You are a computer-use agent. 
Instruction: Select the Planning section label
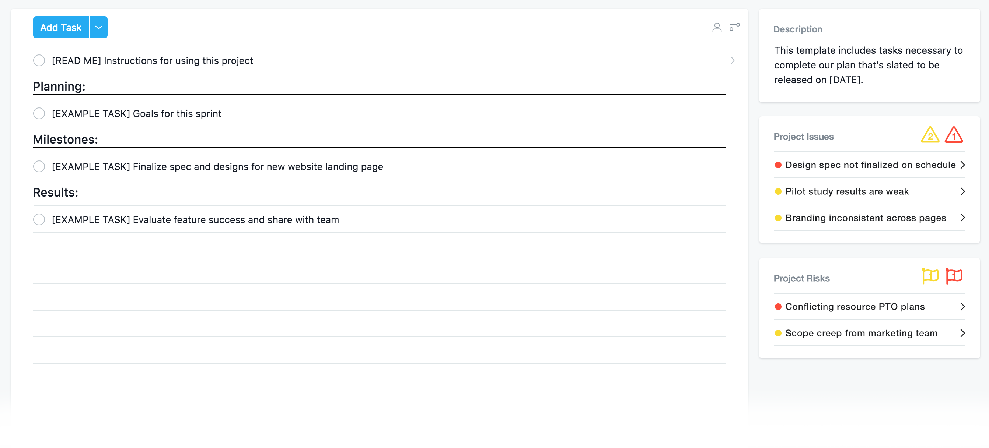coord(58,86)
